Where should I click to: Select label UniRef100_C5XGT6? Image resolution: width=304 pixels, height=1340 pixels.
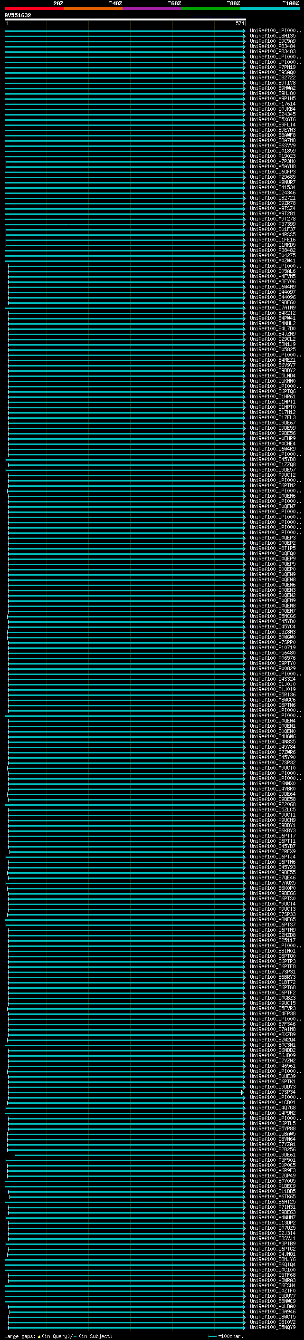273,120
